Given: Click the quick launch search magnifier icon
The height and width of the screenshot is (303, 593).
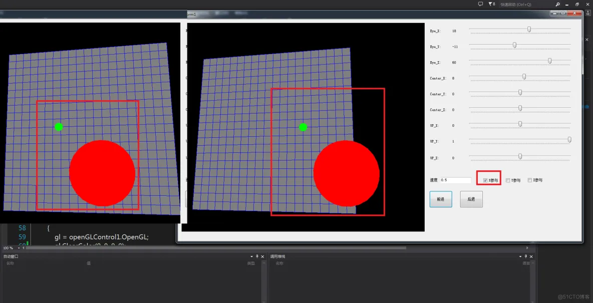Looking at the screenshot, I should [558, 5].
